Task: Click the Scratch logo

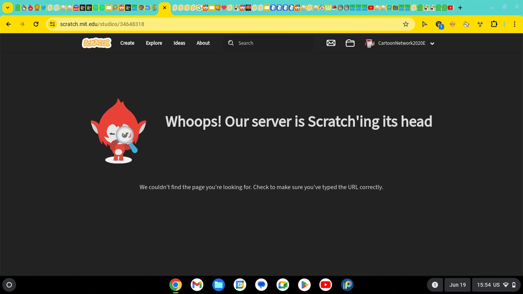Action: coord(96,43)
